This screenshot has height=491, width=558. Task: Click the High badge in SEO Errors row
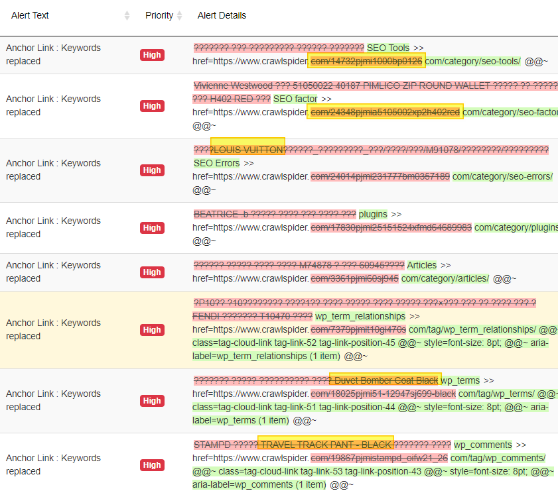[x=152, y=170]
